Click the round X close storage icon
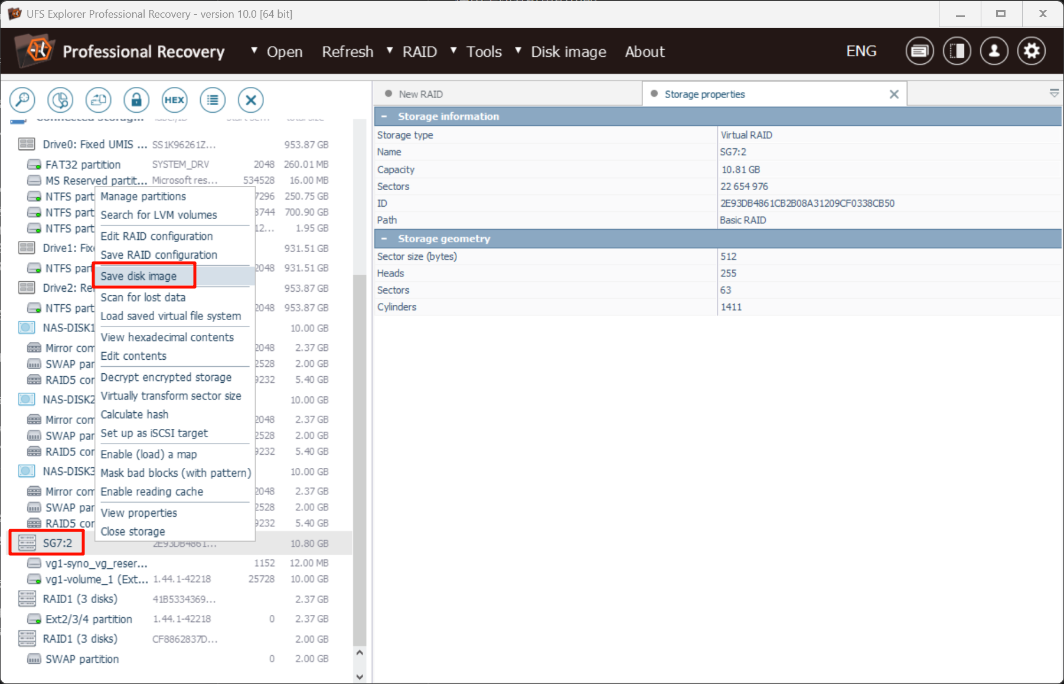The width and height of the screenshot is (1064, 684). (x=250, y=100)
